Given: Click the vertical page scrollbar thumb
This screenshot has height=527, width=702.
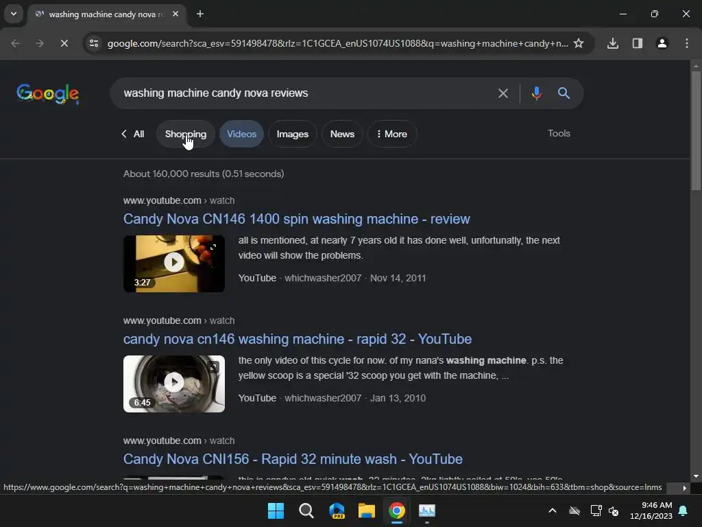Looking at the screenshot, I should tap(696, 131).
